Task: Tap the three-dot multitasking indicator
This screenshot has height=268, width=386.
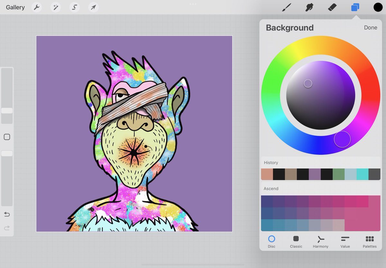Action: click(x=193, y=4)
